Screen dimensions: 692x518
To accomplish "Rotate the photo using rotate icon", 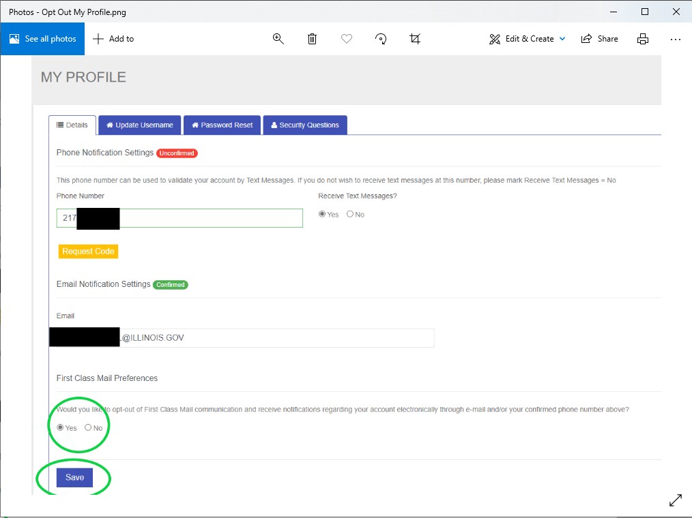I will [381, 39].
